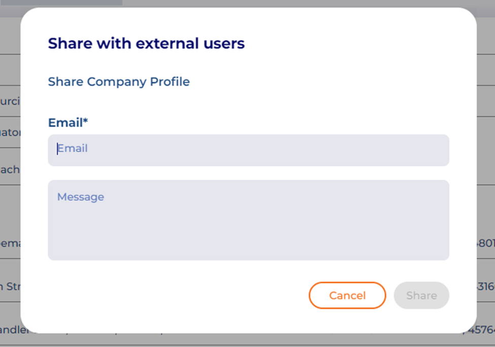Image resolution: width=495 pixels, height=347 pixels.
Task: Click the background row text 'n Str'
Action: pos(10,286)
